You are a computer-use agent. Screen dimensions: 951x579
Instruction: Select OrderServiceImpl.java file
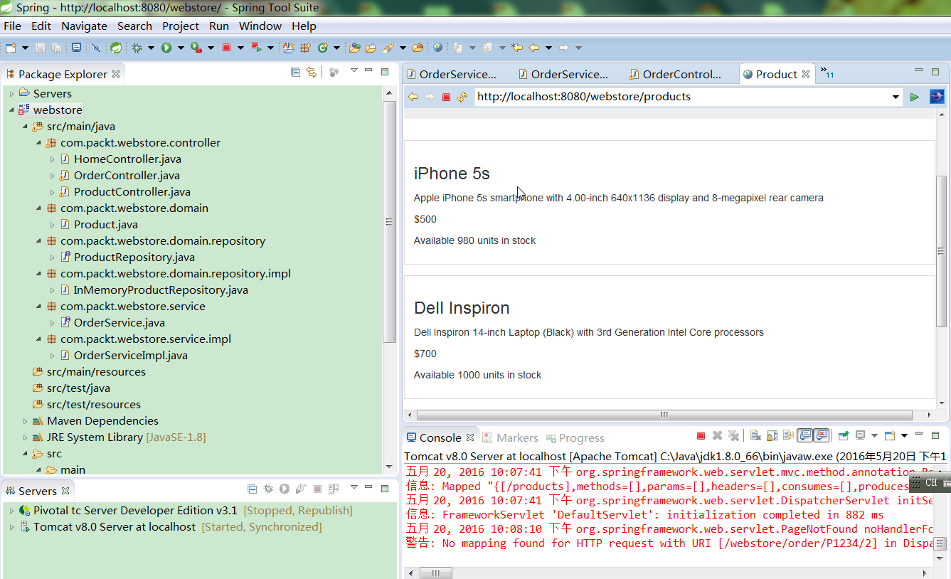coord(130,355)
